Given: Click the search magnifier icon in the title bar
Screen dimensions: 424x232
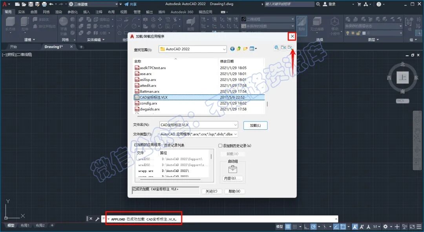Looking at the screenshot, I should tap(318, 4).
